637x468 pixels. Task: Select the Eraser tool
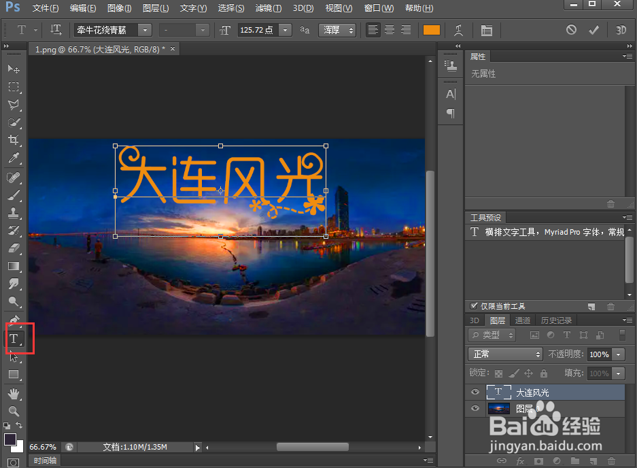[x=14, y=248]
